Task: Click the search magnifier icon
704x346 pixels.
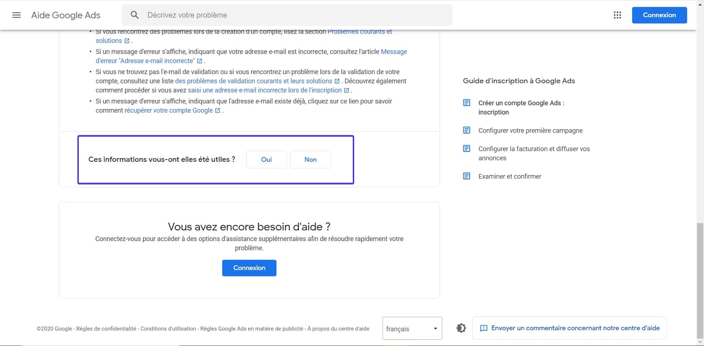Action: (x=135, y=15)
